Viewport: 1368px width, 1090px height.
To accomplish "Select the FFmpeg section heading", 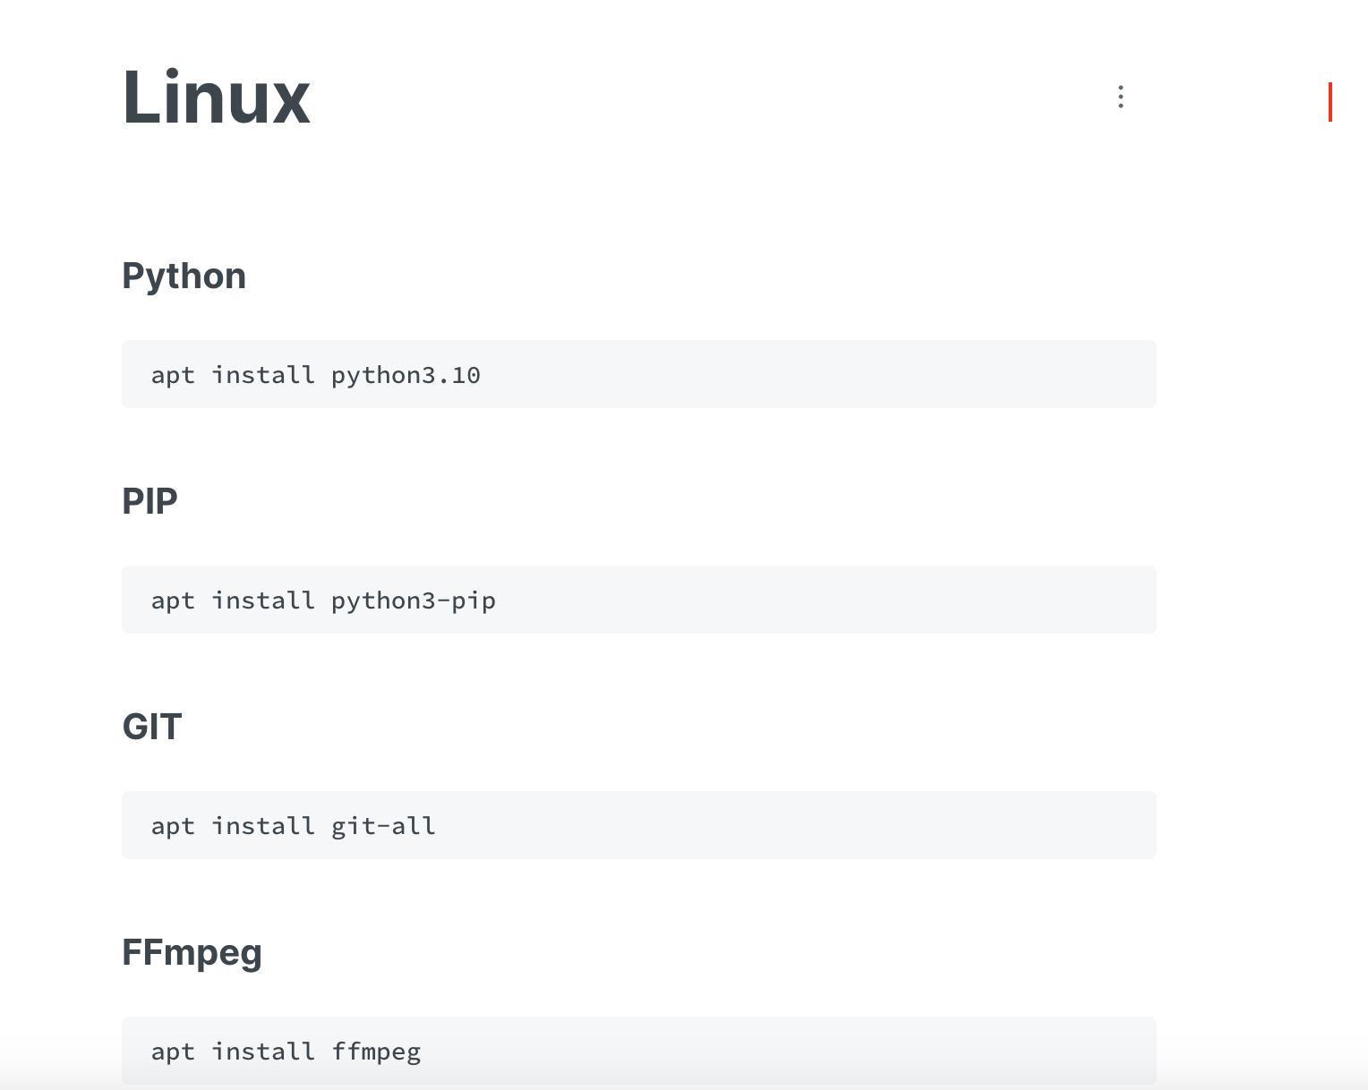I will click(192, 953).
